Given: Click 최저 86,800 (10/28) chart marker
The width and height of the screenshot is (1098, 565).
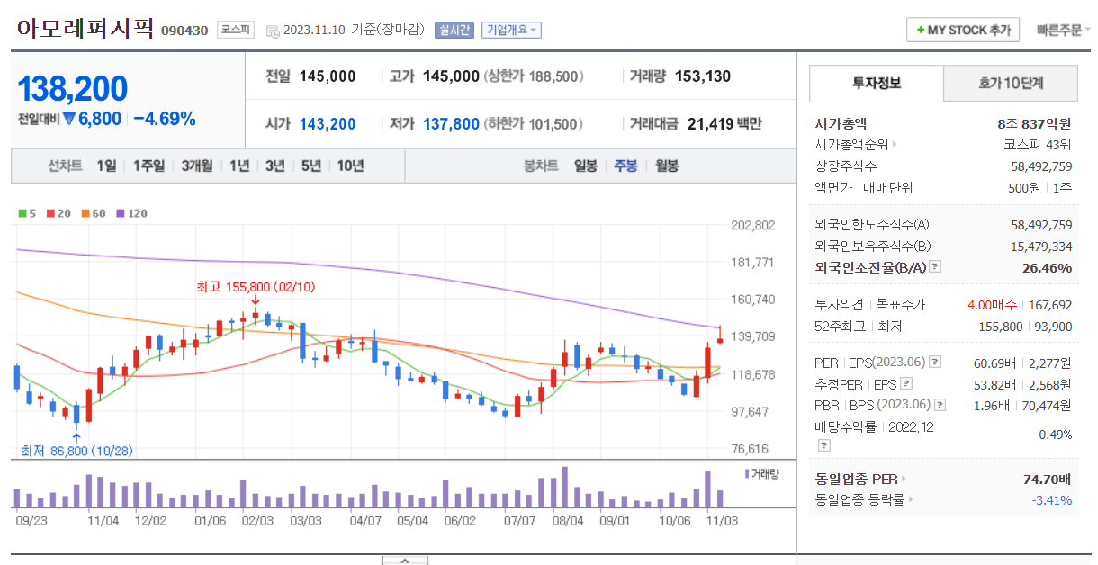Looking at the screenshot, I should (76, 451).
